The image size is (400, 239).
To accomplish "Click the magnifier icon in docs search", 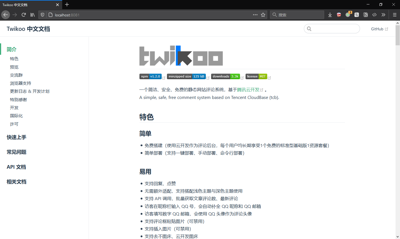I will (309, 29).
